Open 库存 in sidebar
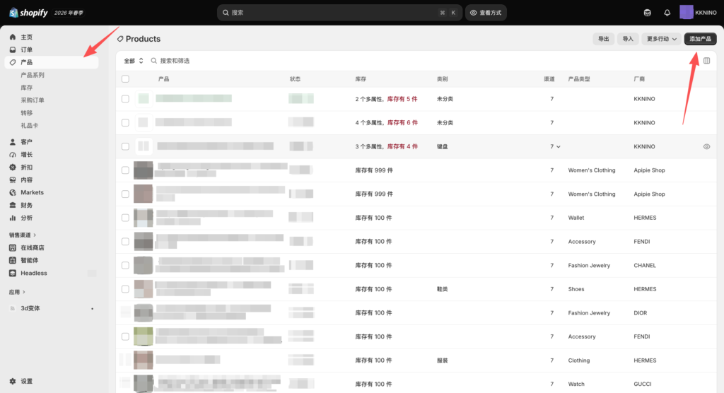This screenshot has height=393, width=724. pos(27,88)
